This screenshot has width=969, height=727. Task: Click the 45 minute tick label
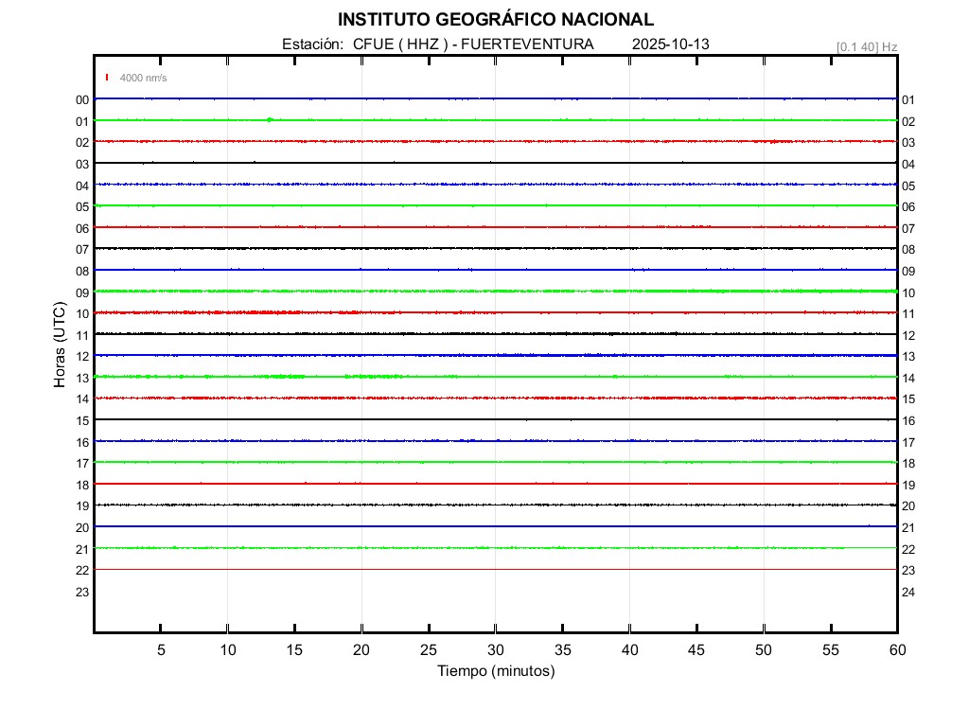coord(696,650)
